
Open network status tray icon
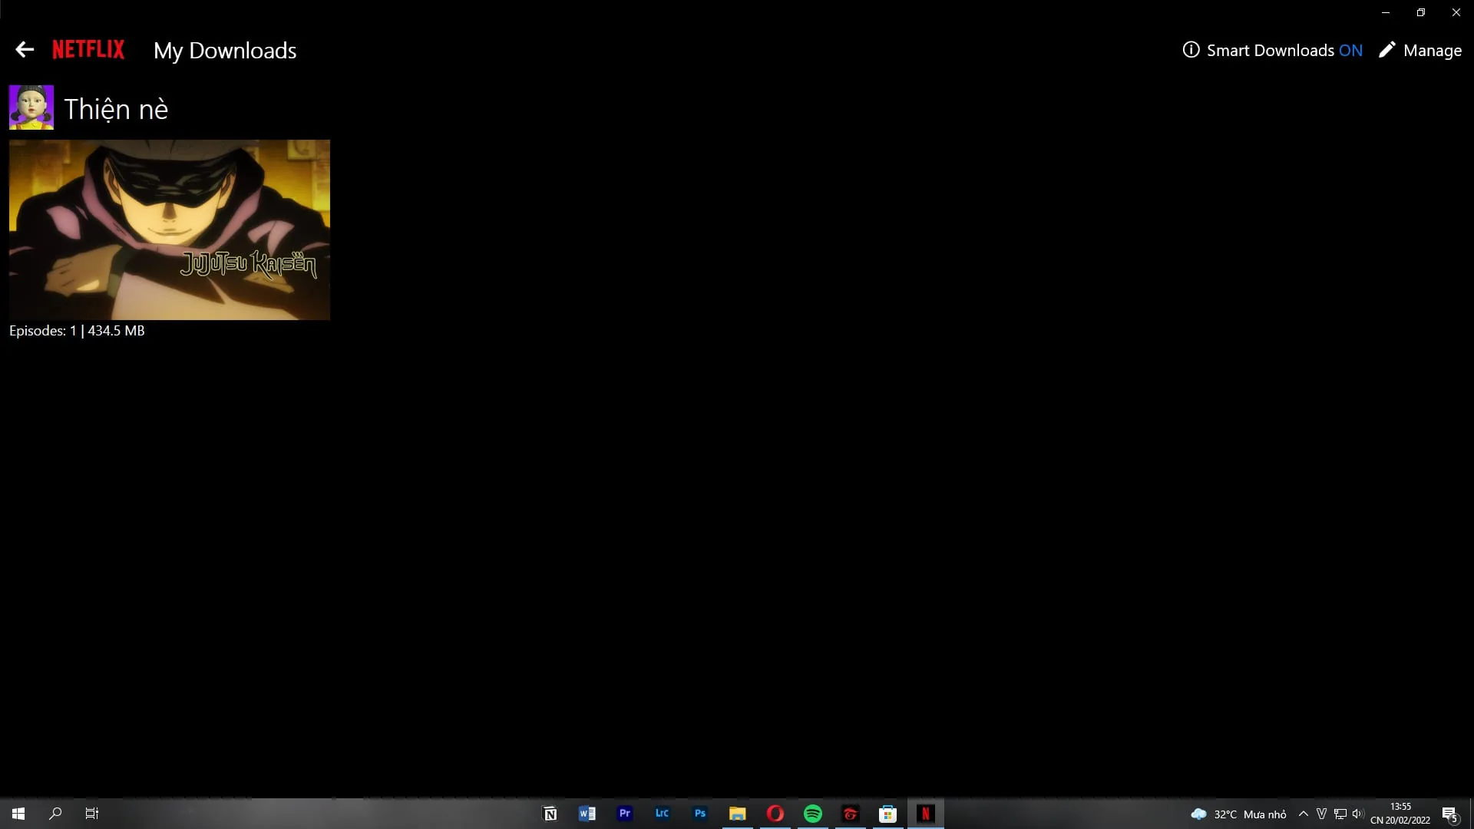point(1340,814)
